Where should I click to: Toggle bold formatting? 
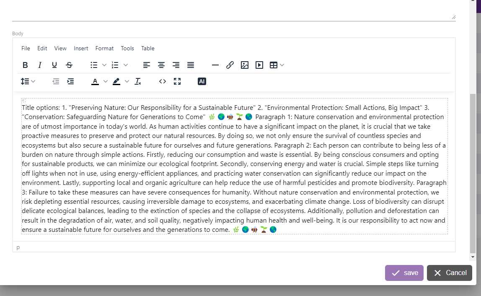click(x=25, y=65)
